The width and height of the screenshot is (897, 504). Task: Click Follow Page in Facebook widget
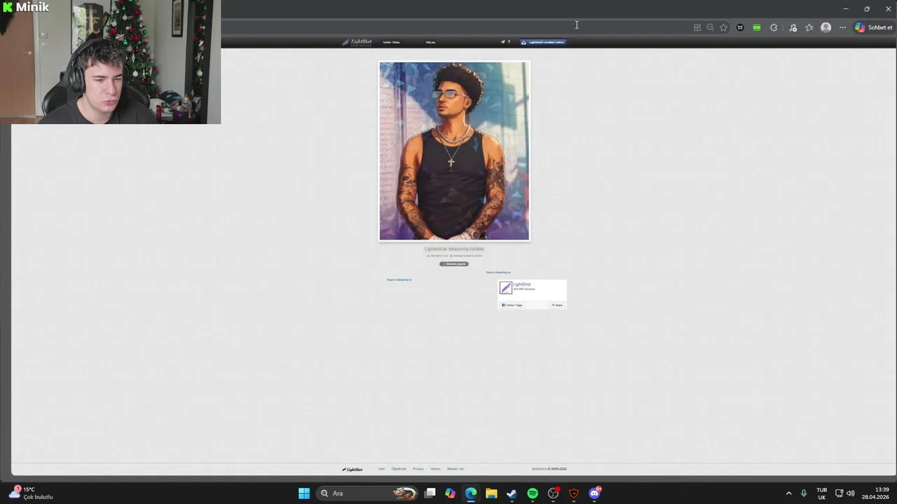pos(512,305)
